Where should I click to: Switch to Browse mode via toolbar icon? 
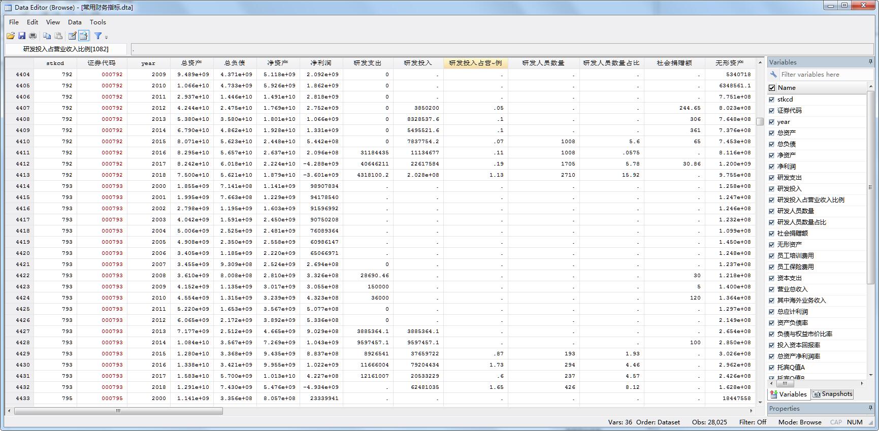[x=84, y=36]
